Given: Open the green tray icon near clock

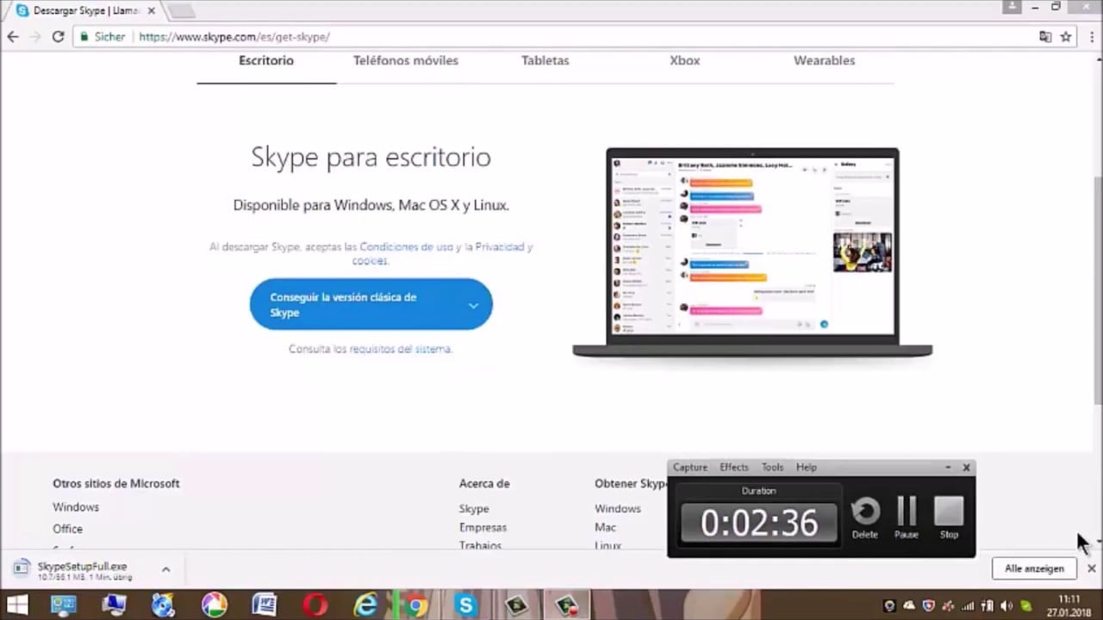Looking at the screenshot, I should click(1026, 605).
